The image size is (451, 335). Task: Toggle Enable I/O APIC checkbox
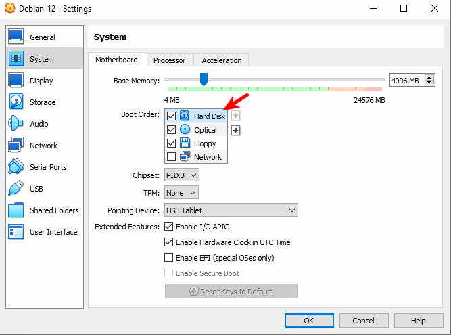coord(168,227)
